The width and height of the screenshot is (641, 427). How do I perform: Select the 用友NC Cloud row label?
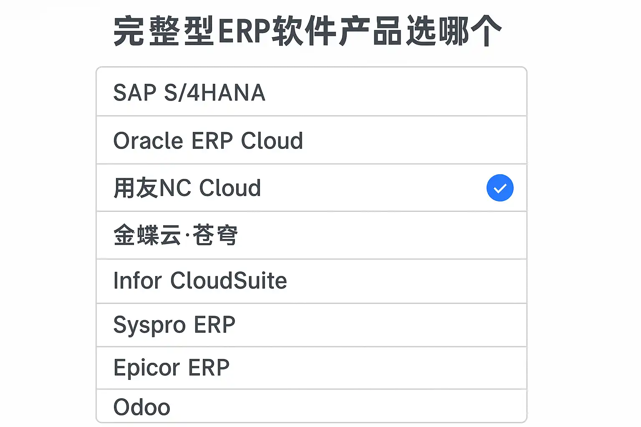tap(187, 188)
